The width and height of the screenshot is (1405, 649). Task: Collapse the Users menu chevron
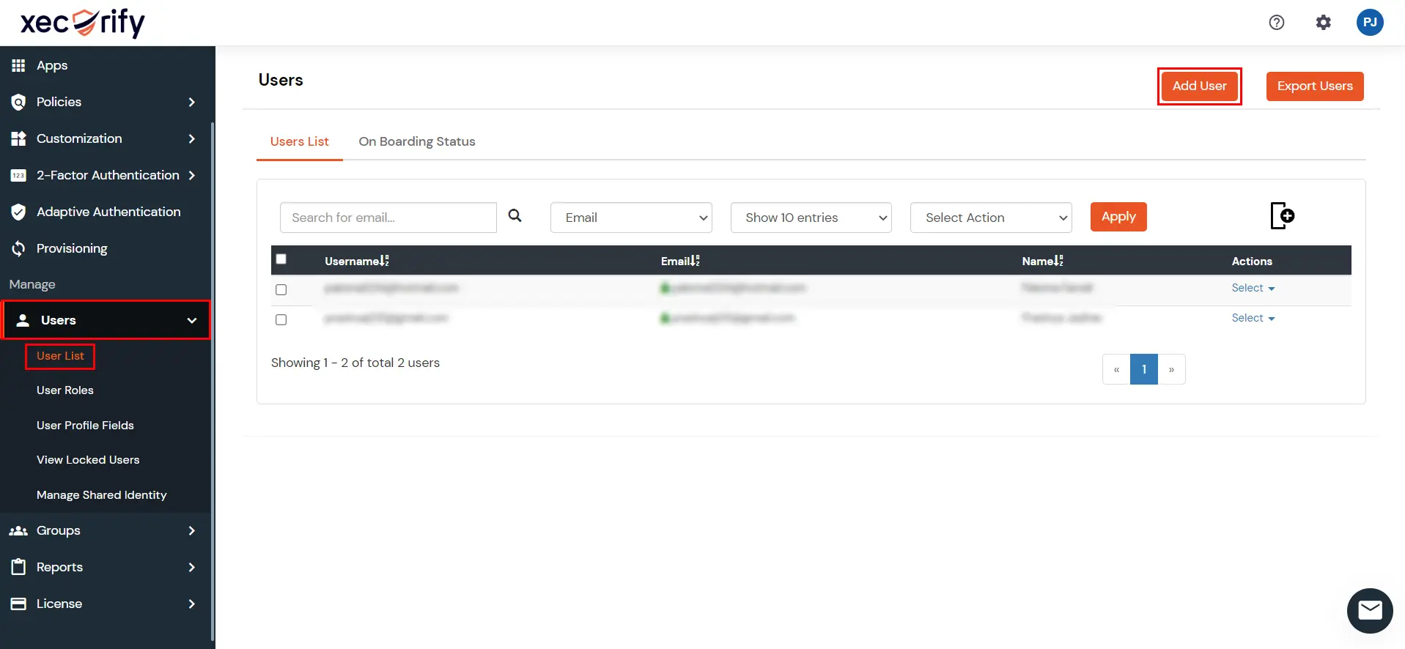pos(191,320)
